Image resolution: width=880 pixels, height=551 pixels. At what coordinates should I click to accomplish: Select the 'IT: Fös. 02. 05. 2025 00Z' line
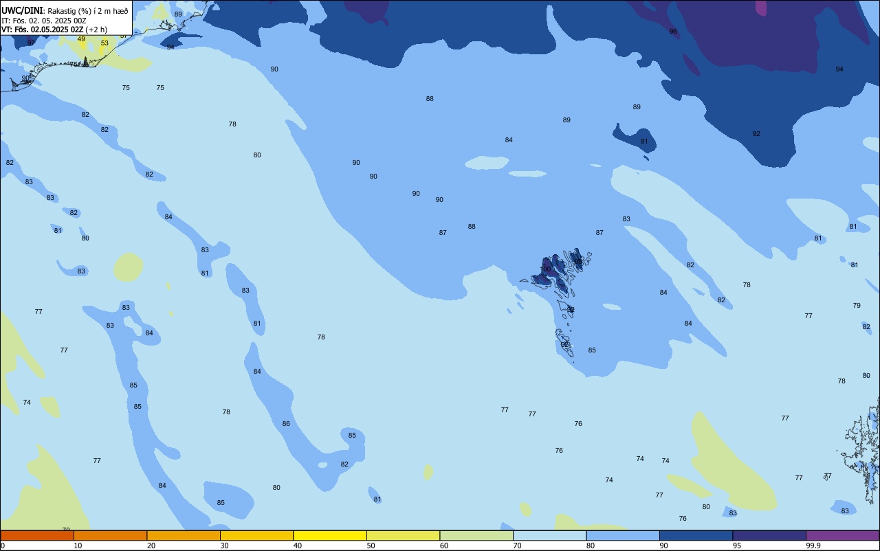point(43,21)
